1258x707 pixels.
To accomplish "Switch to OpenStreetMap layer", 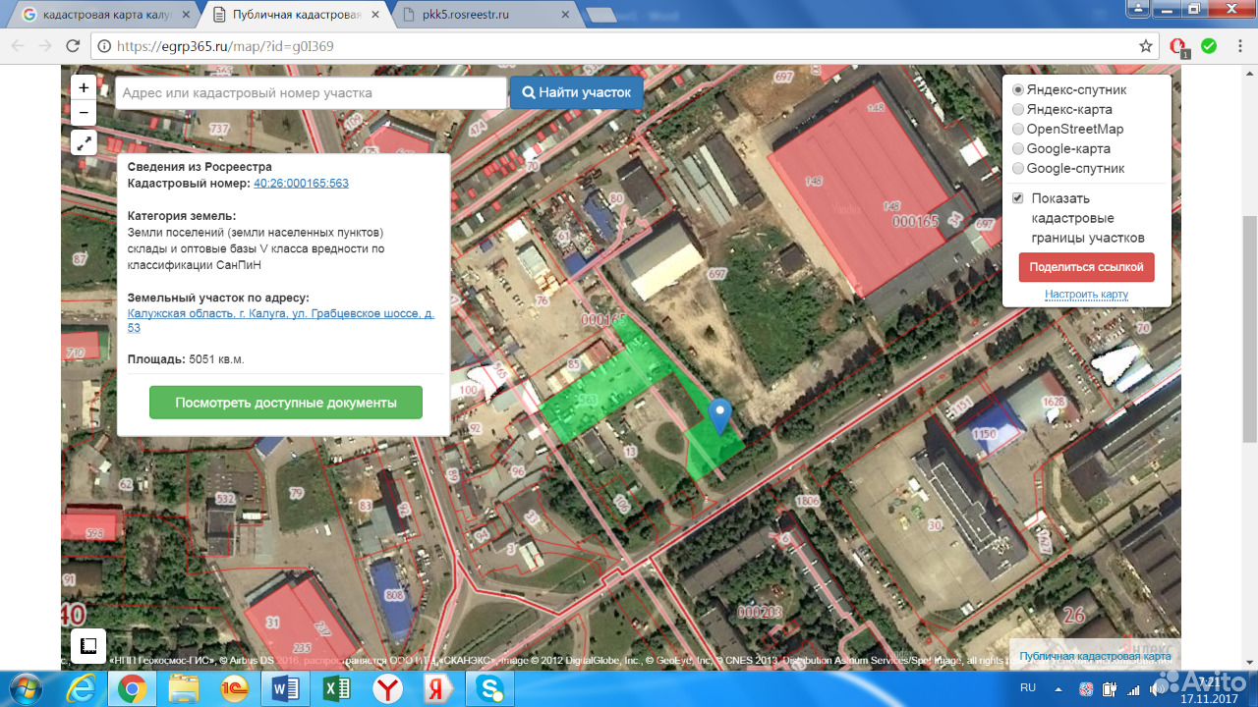I will 1018,130.
